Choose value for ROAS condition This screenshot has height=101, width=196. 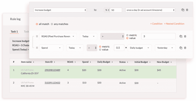click(x=127, y=38)
